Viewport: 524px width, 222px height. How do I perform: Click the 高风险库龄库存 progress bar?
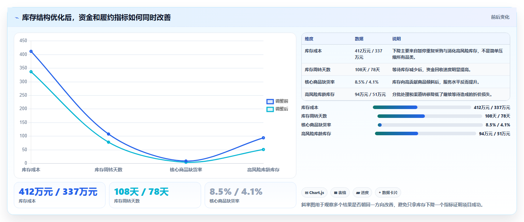click(425, 133)
